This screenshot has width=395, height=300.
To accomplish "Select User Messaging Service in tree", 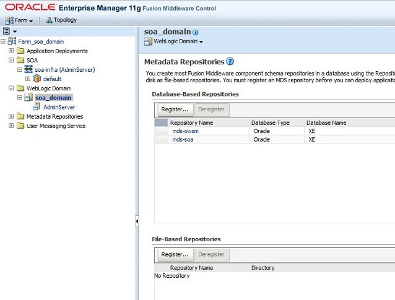I will (x=56, y=126).
